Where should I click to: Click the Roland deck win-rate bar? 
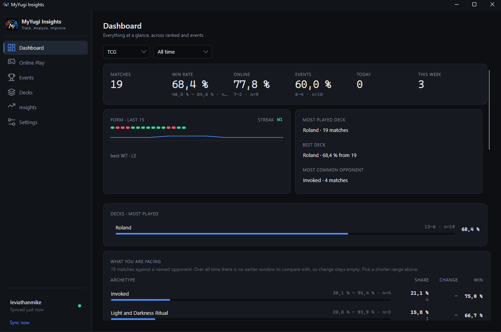[x=285, y=234]
